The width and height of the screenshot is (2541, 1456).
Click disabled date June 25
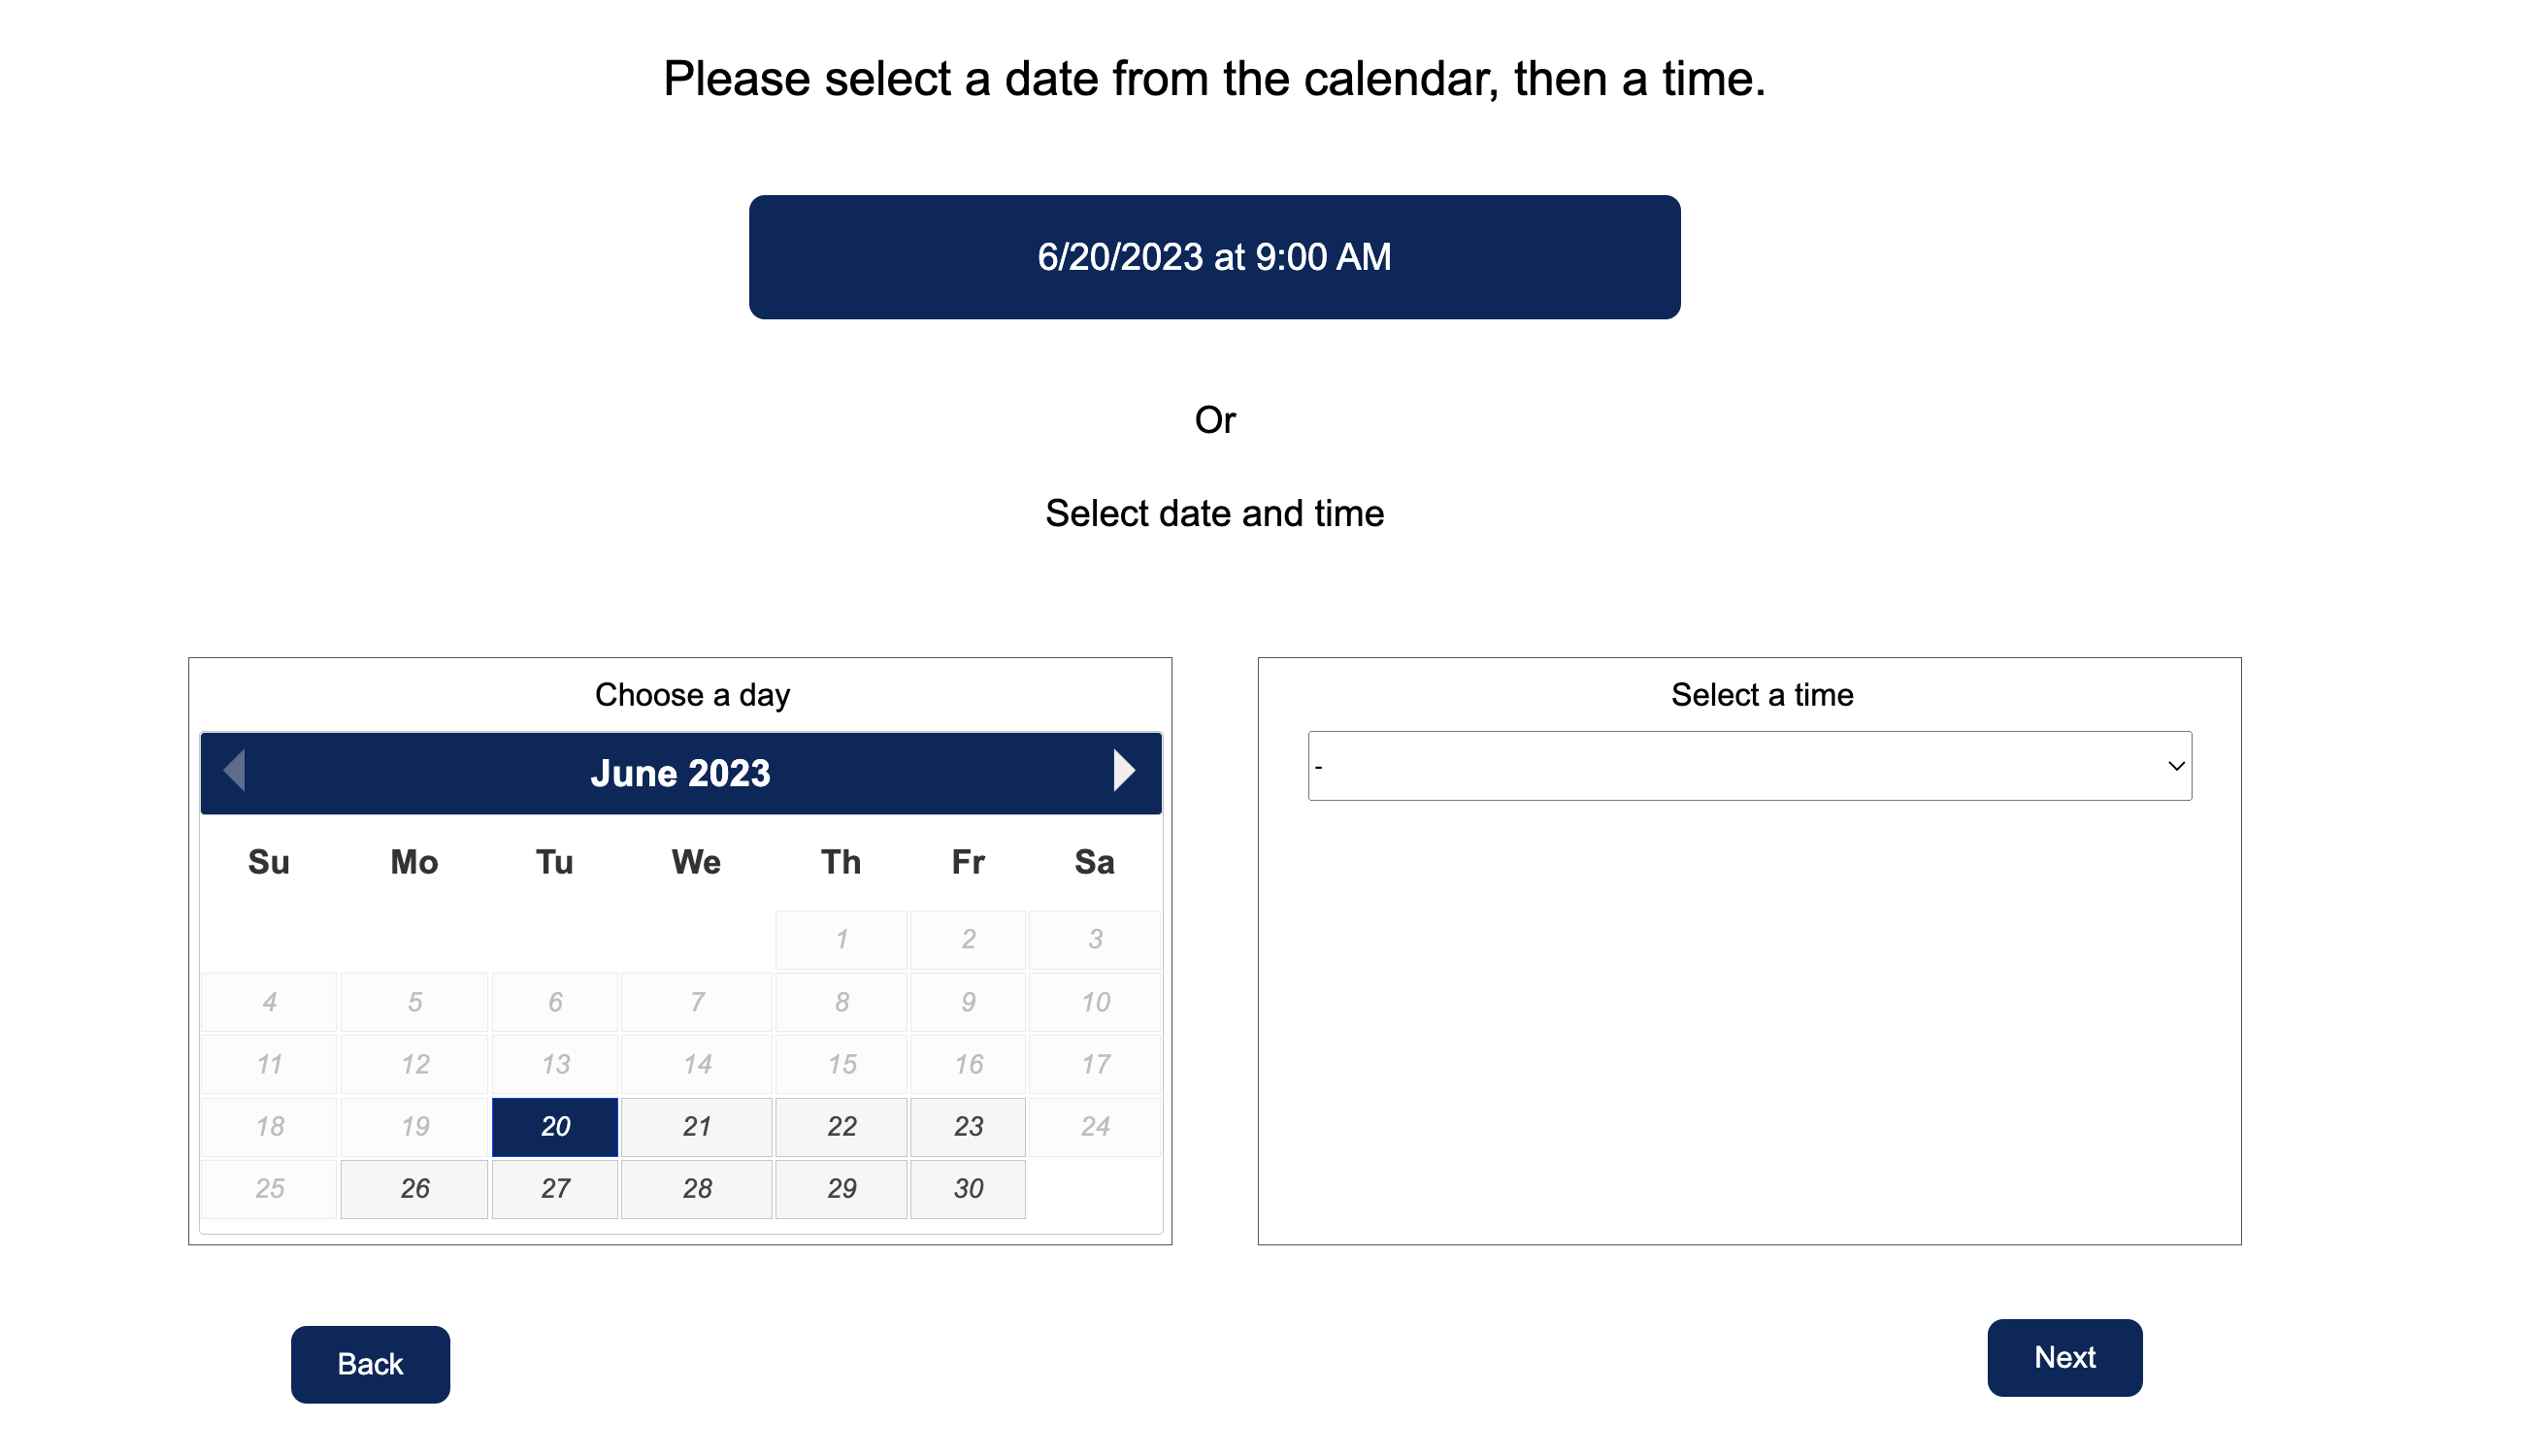click(x=269, y=1188)
